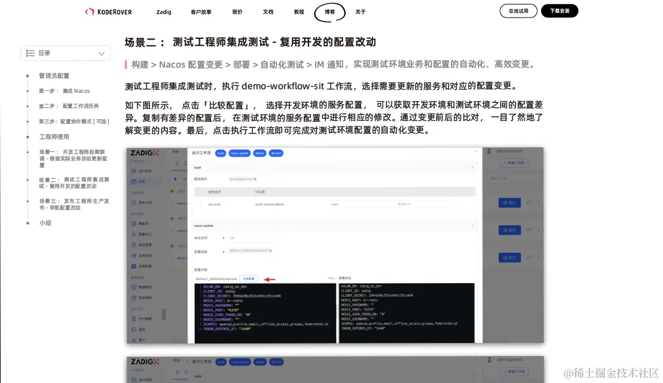Jump to 工程师使用 section
The image size is (663, 383).
pyautogui.click(x=54, y=136)
